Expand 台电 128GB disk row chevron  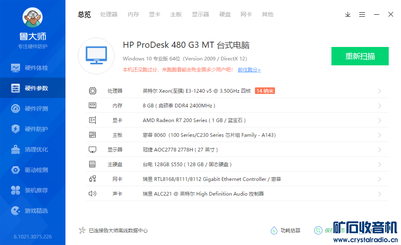coord(380,164)
